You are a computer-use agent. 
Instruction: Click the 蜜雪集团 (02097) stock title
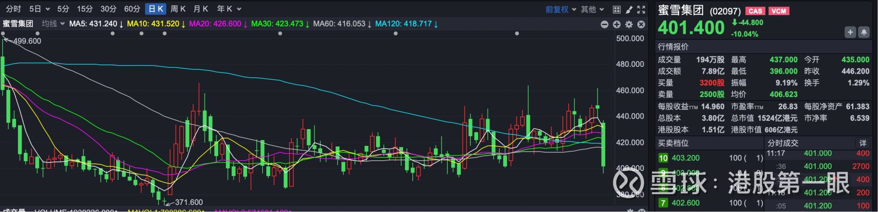(699, 11)
